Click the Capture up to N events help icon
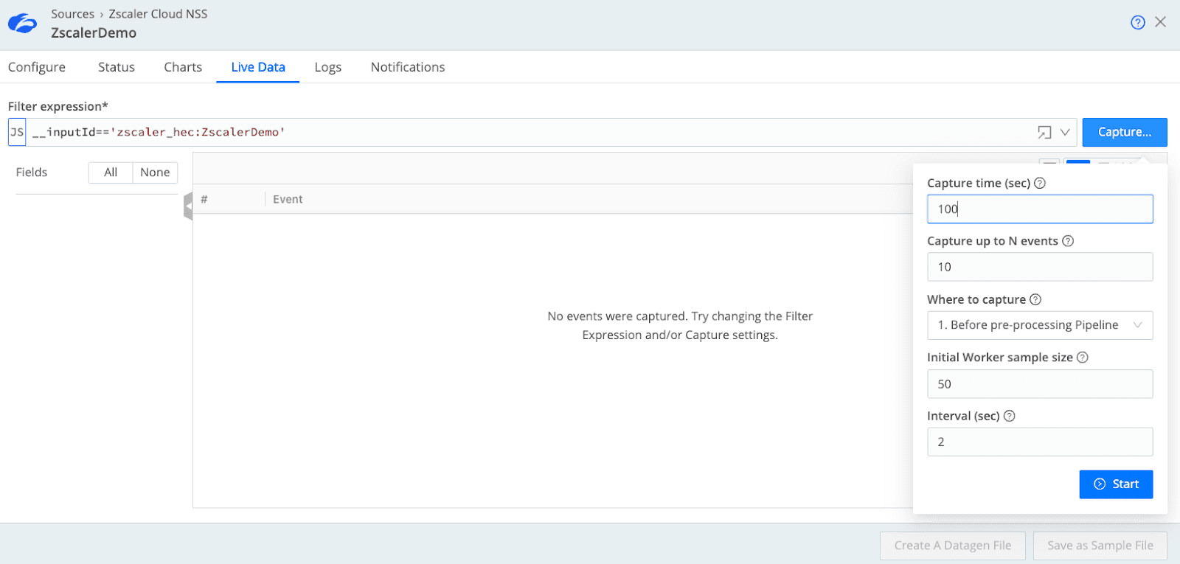Viewport: 1180px width, 564px height. pos(1068,241)
